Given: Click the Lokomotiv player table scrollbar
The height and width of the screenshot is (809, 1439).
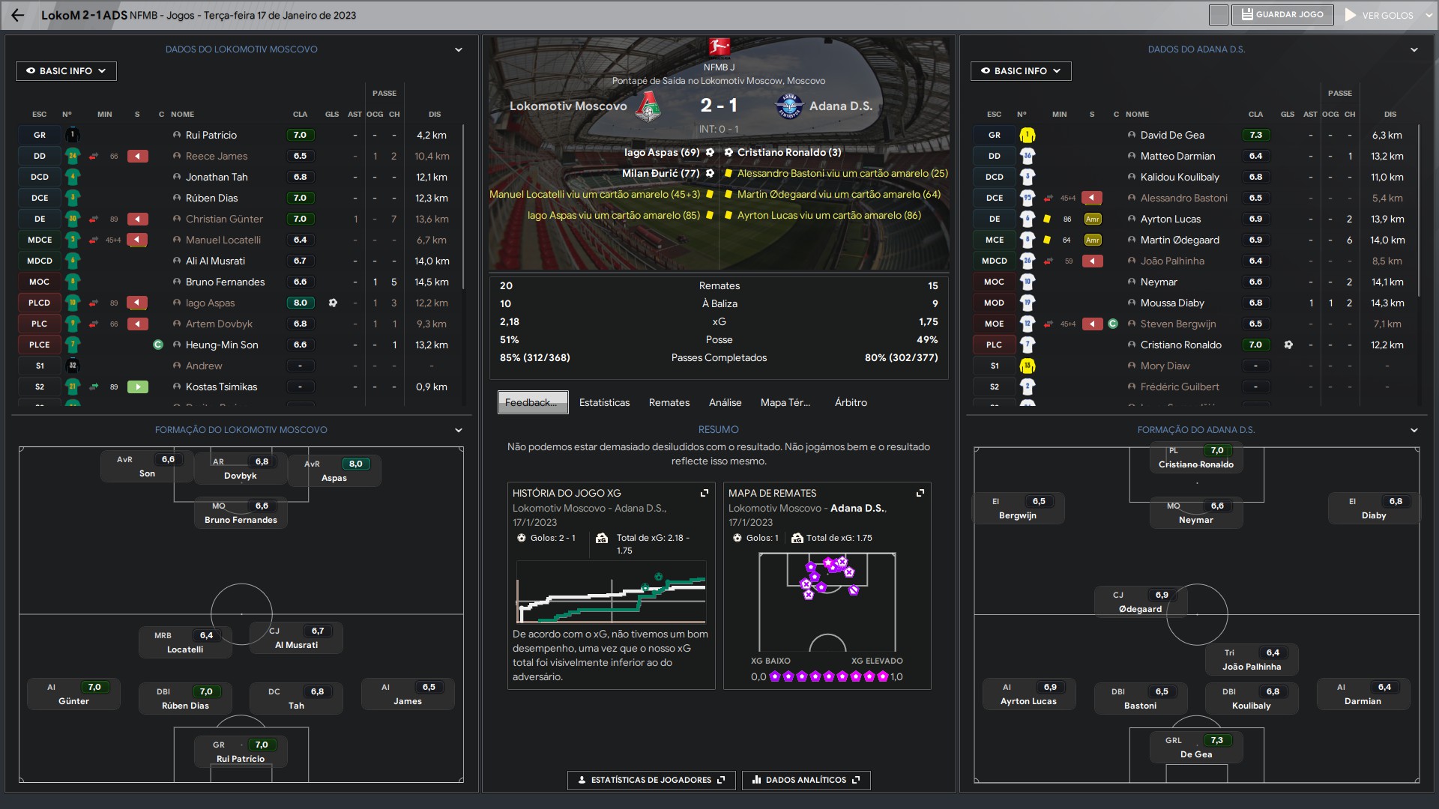Looking at the screenshot, I should [464, 206].
